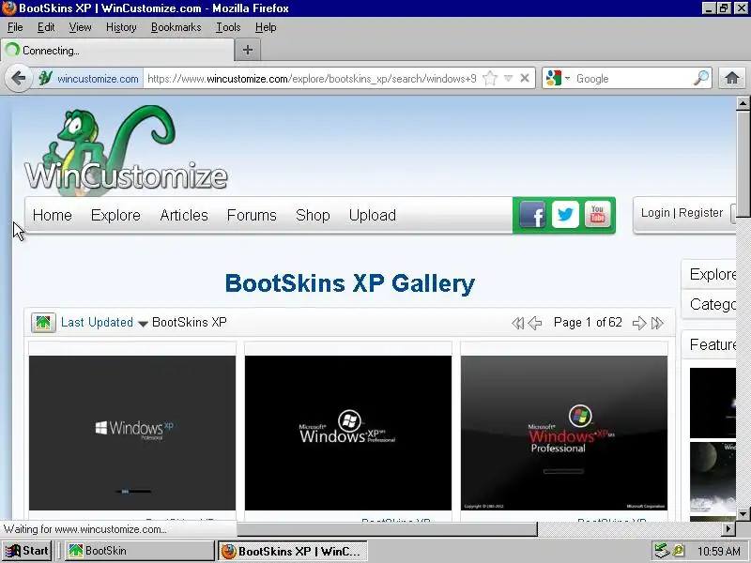Open the moon featured sidebar thumbnail
The image size is (751, 563).
click(x=713, y=477)
